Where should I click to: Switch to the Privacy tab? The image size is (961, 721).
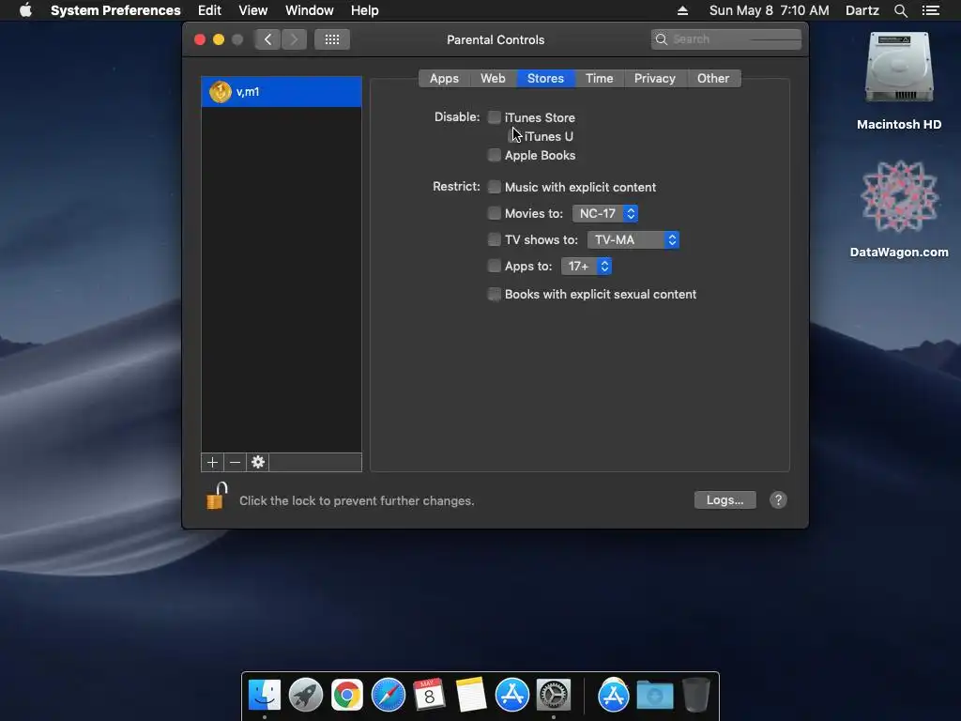tap(654, 79)
